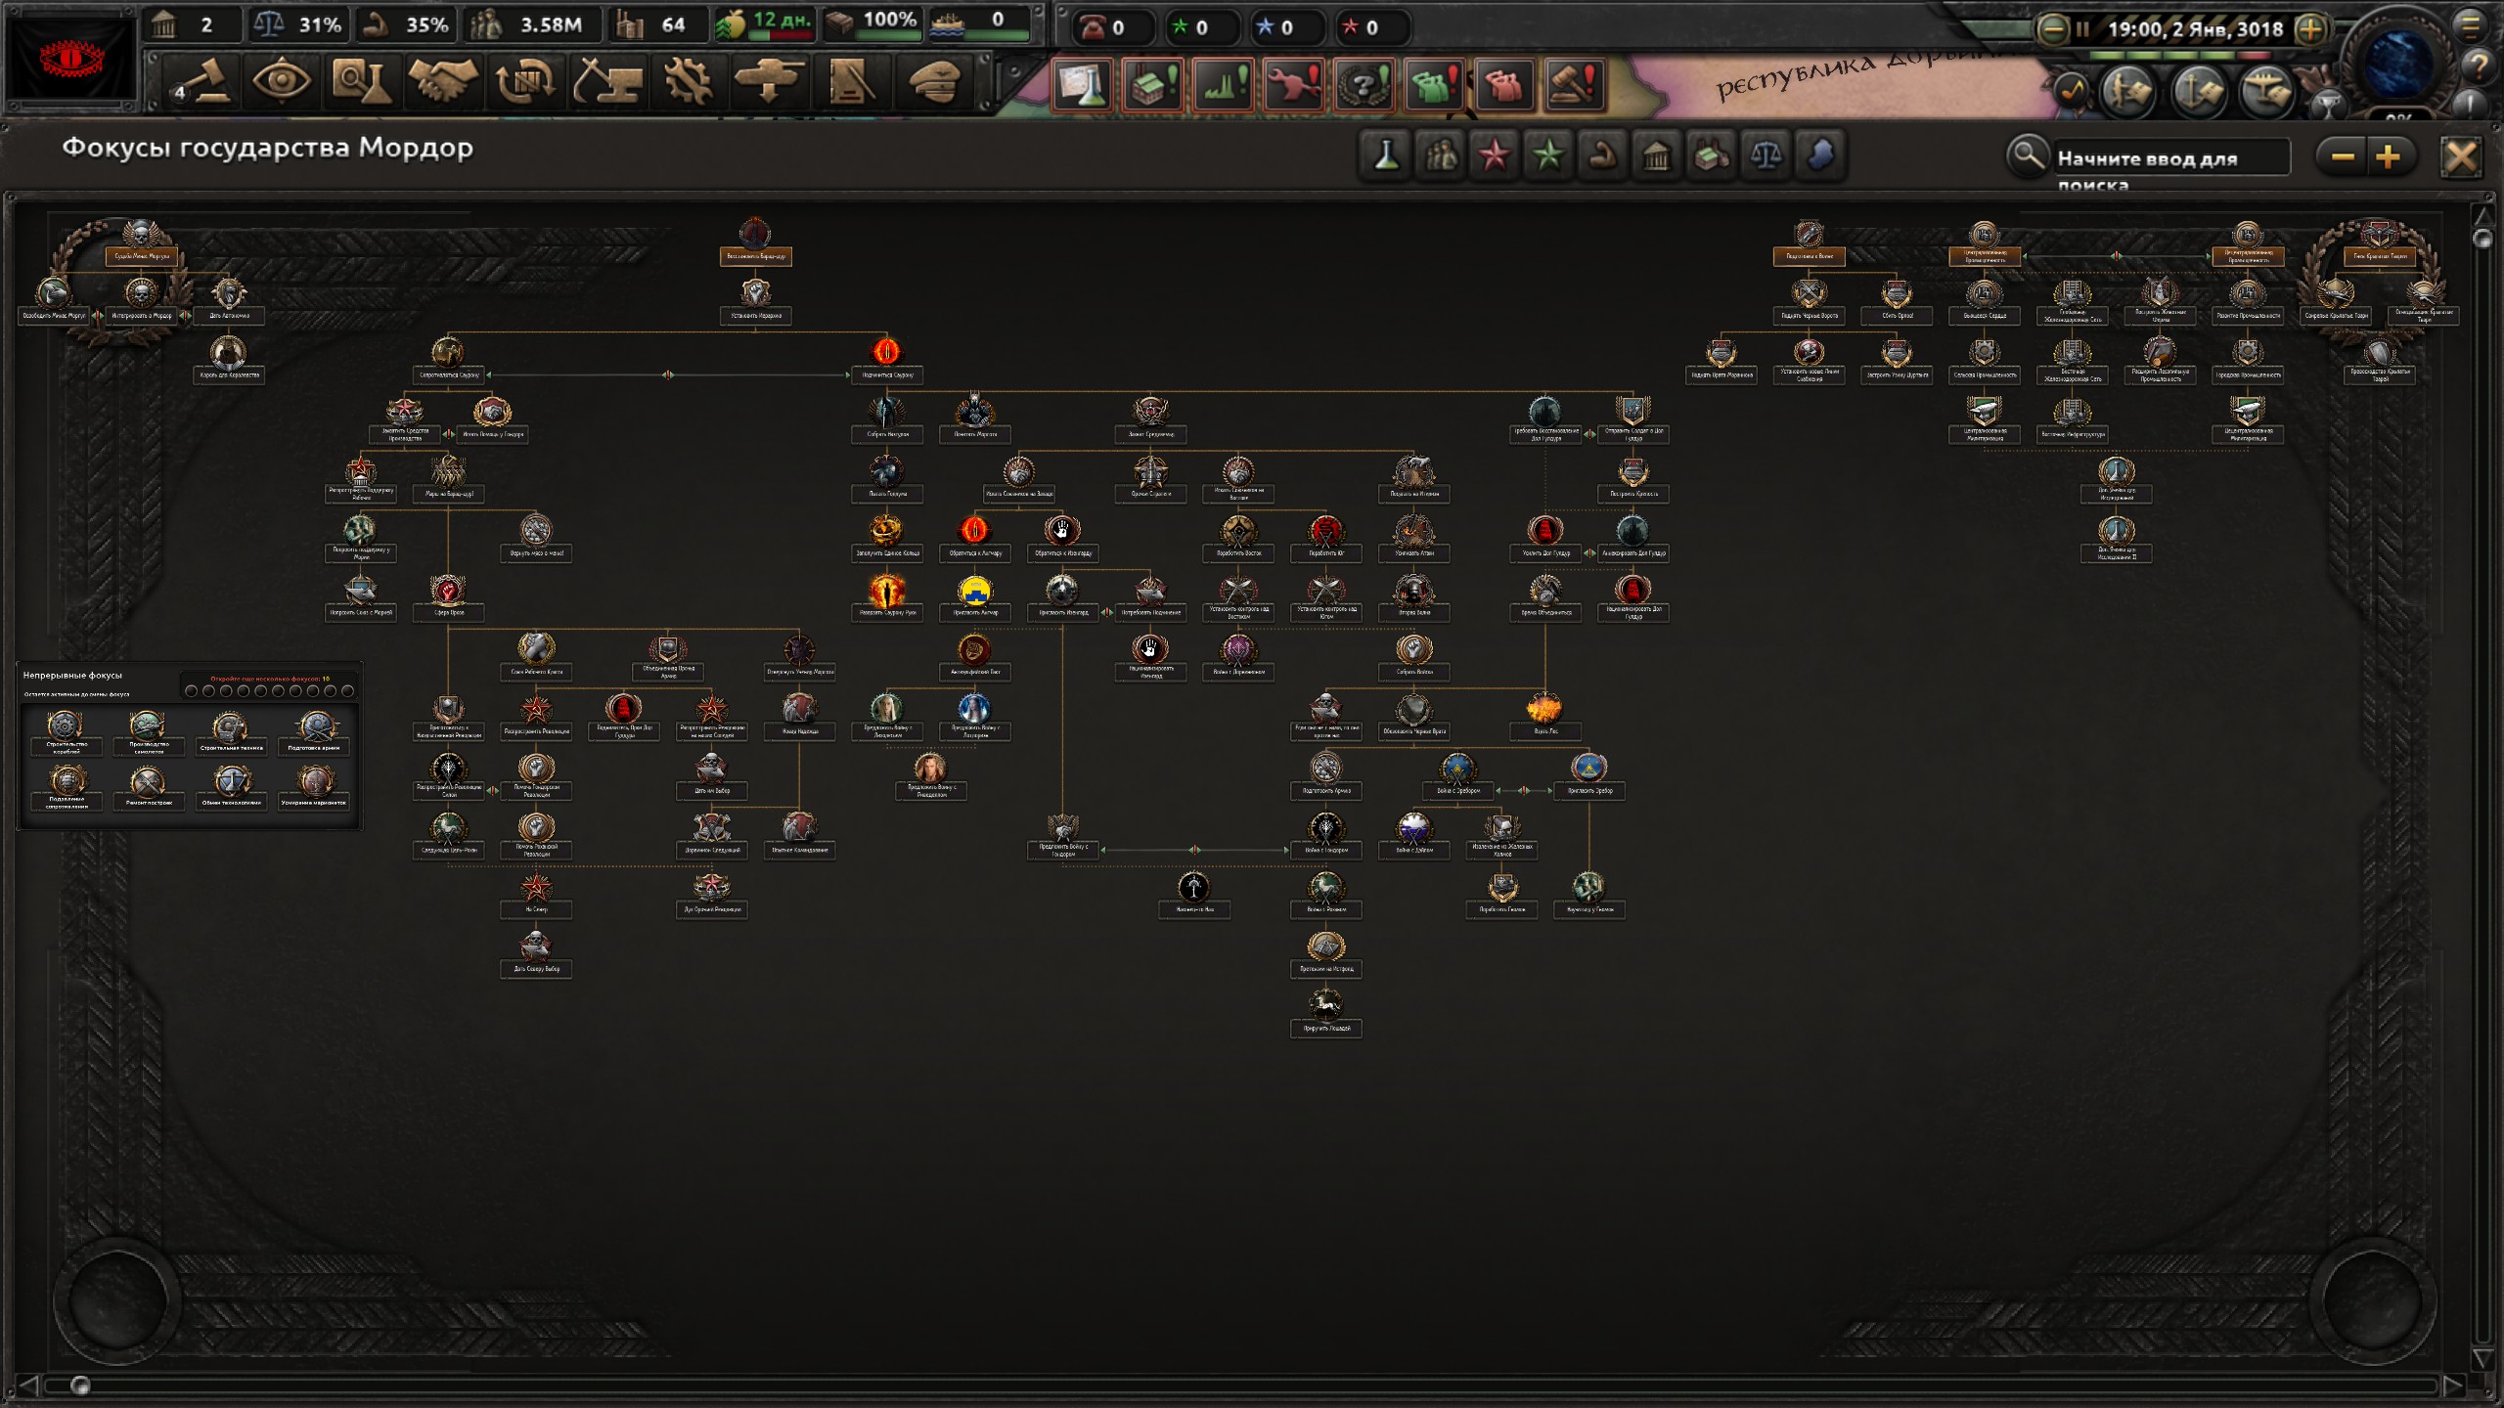Open the help question mark icon

(2478, 66)
